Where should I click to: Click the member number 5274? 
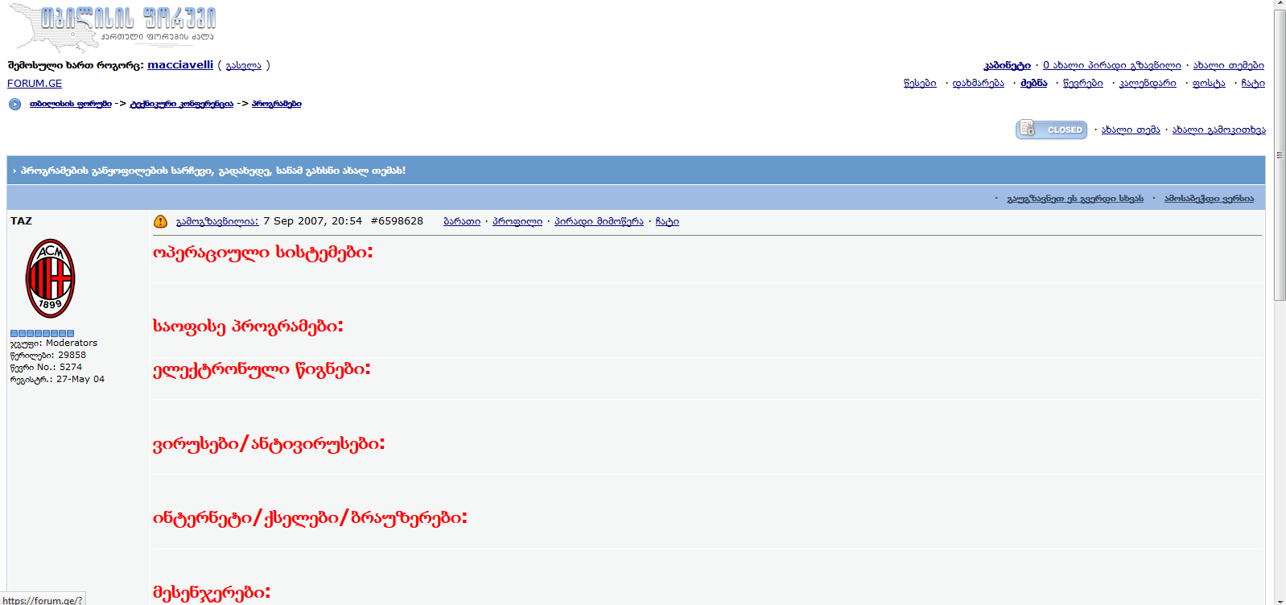71,368
